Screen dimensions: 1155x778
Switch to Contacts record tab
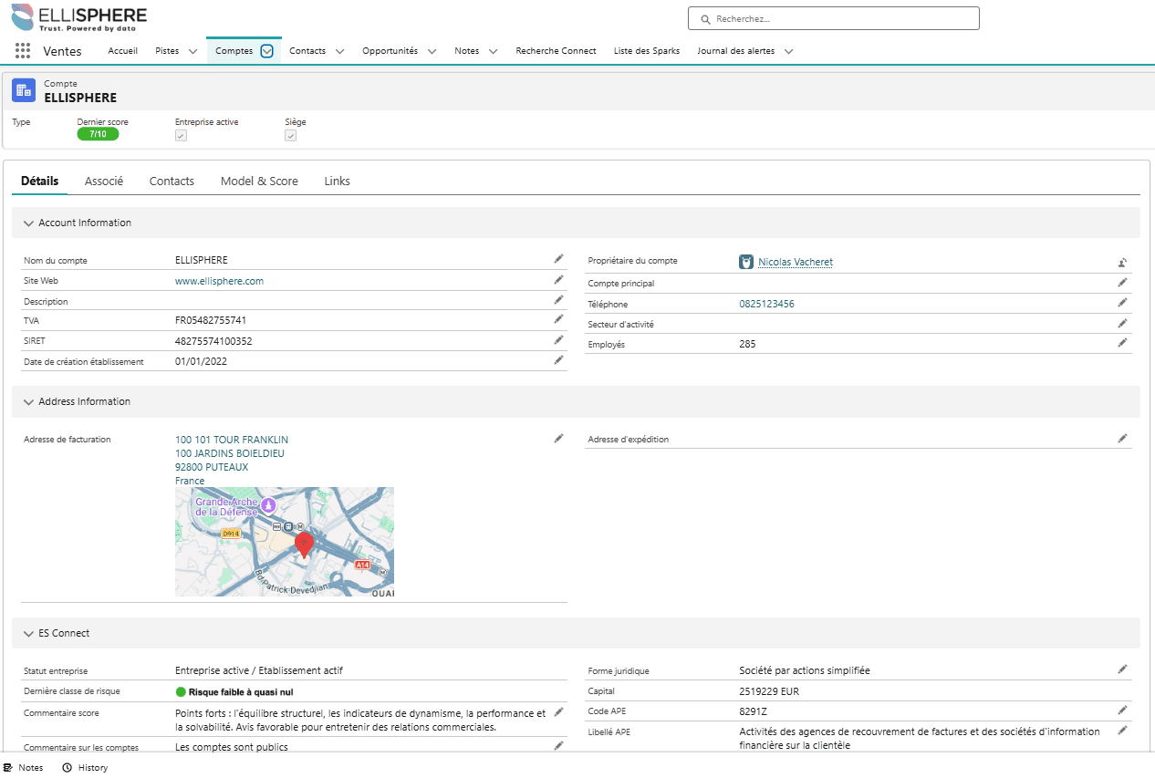click(x=172, y=181)
